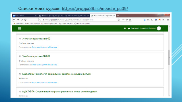Click the Pocket save icon in address bar
Screen dimensions: 182x102
(127, 20)
